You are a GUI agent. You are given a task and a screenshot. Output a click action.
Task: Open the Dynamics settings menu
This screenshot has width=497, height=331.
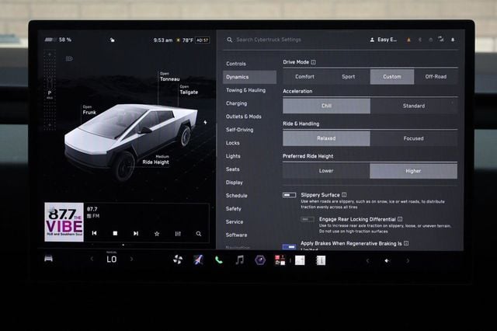pyautogui.click(x=249, y=77)
